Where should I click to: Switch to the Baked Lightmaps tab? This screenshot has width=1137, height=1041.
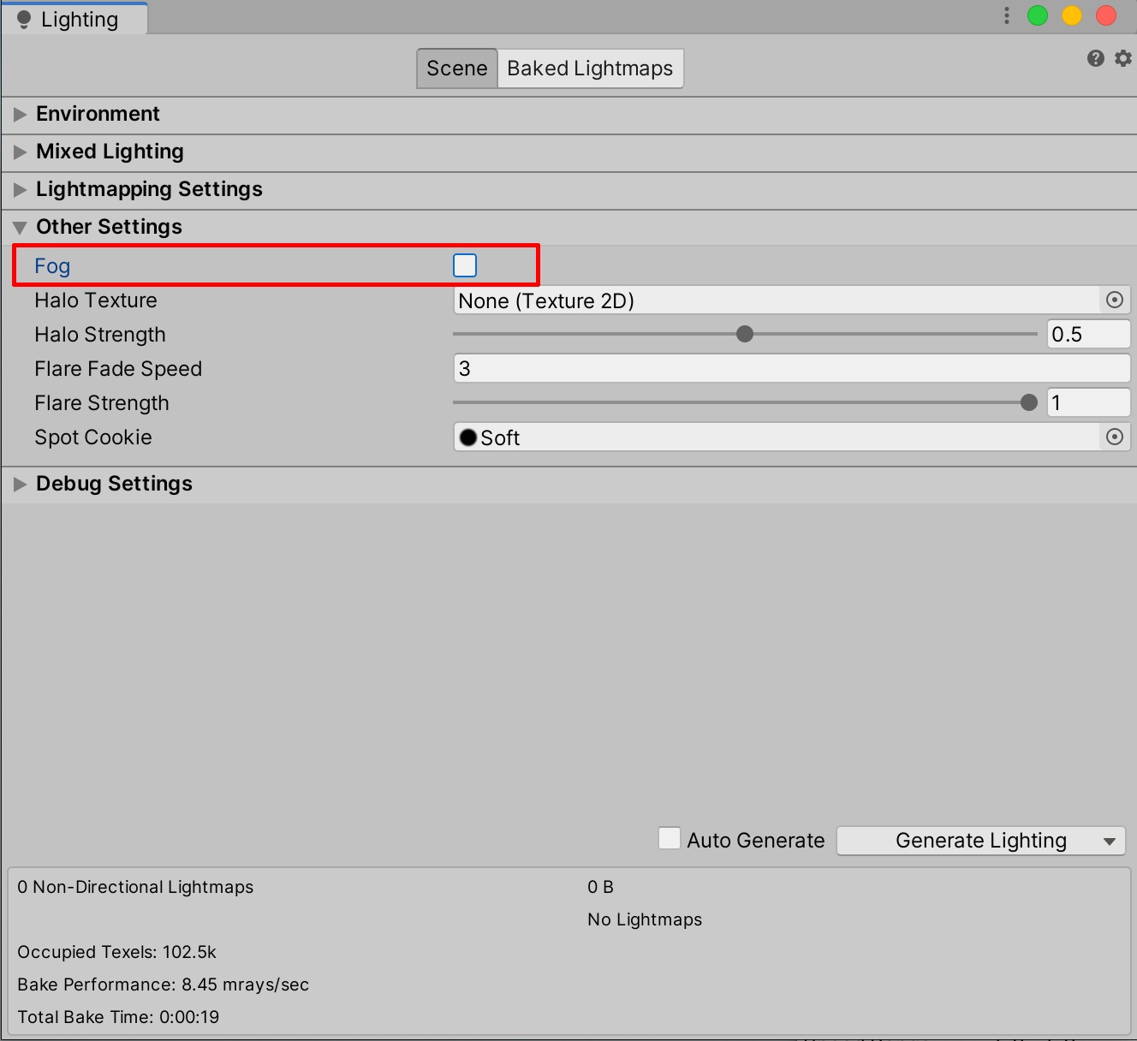click(x=590, y=68)
